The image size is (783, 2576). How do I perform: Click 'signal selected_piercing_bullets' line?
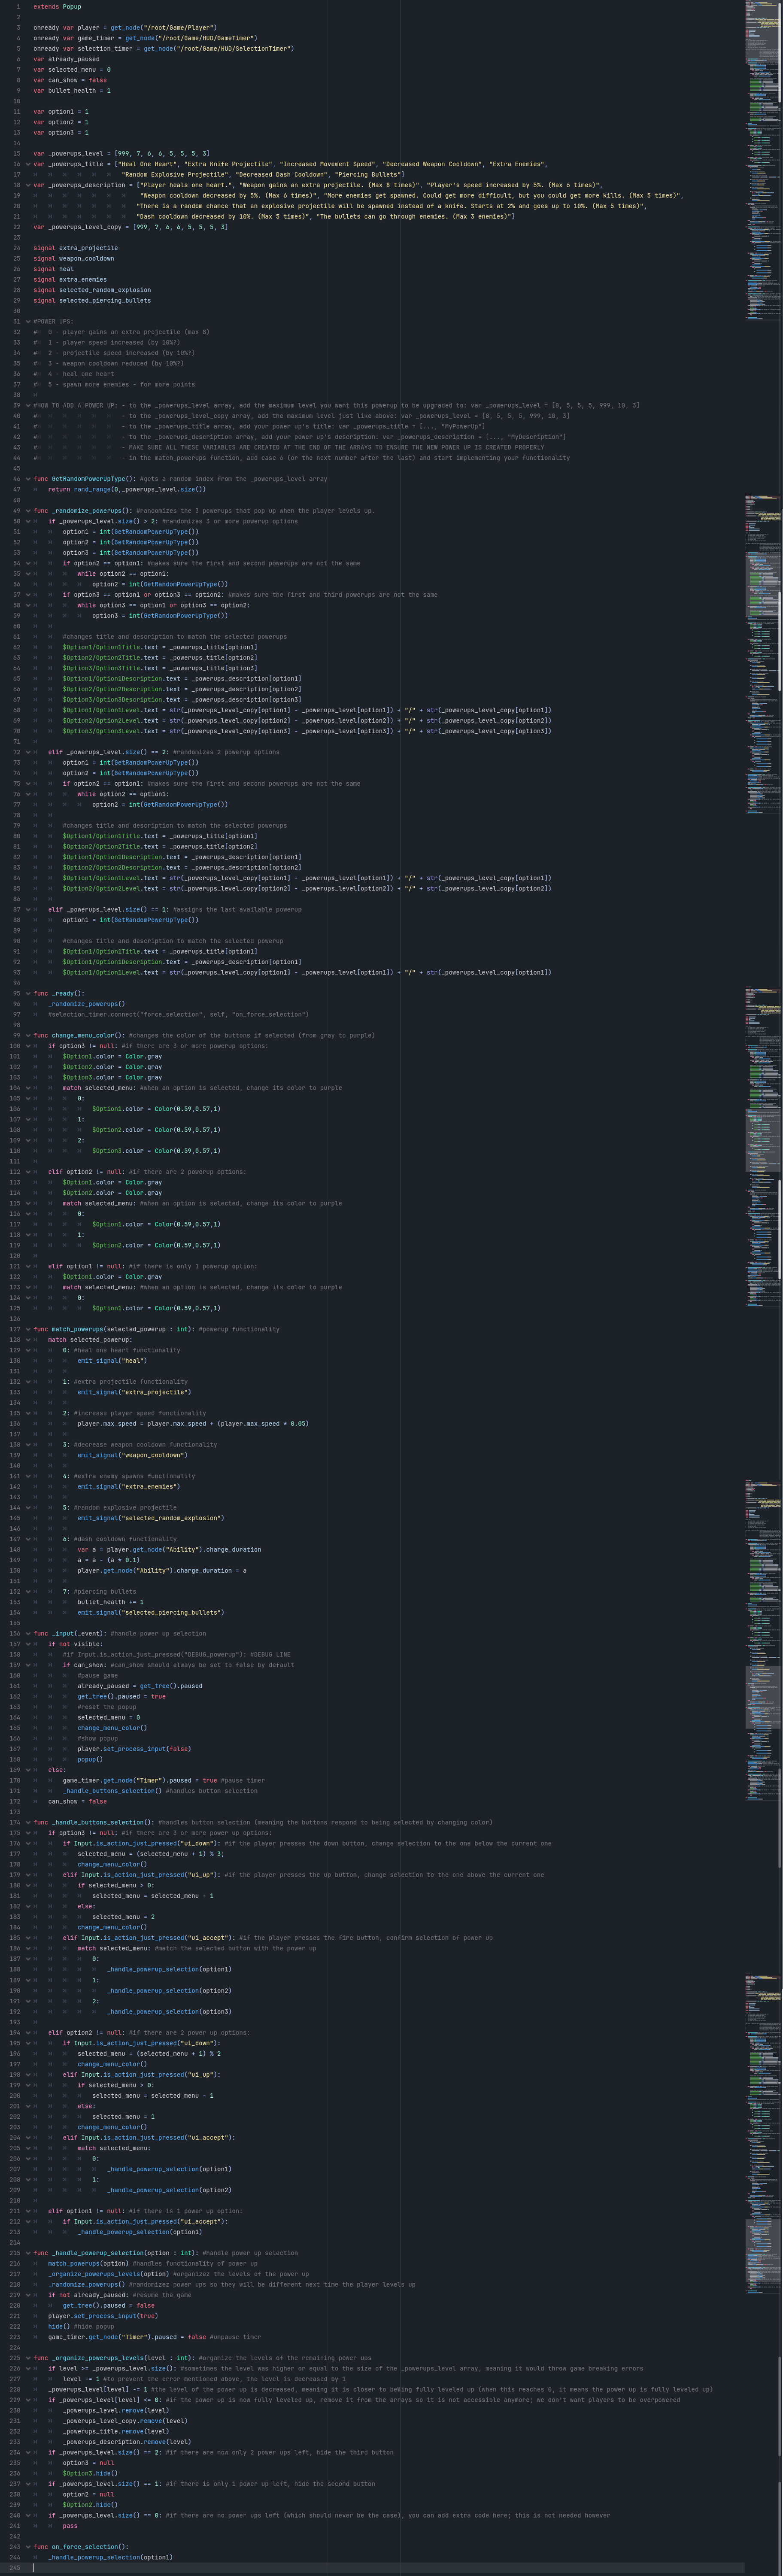coord(92,301)
